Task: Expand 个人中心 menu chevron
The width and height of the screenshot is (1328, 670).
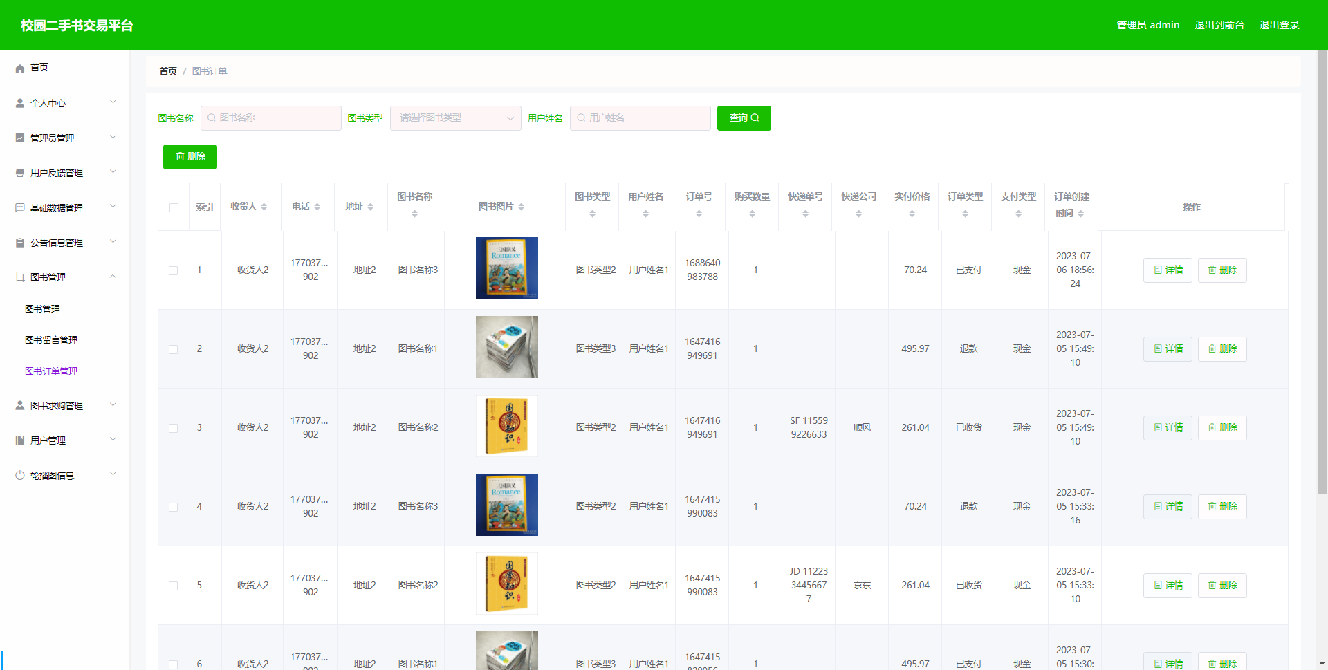Action: (113, 102)
